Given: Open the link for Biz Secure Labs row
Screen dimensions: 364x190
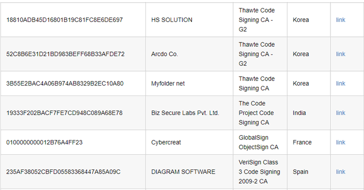Looking at the screenshot, I should pyautogui.click(x=340, y=113).
